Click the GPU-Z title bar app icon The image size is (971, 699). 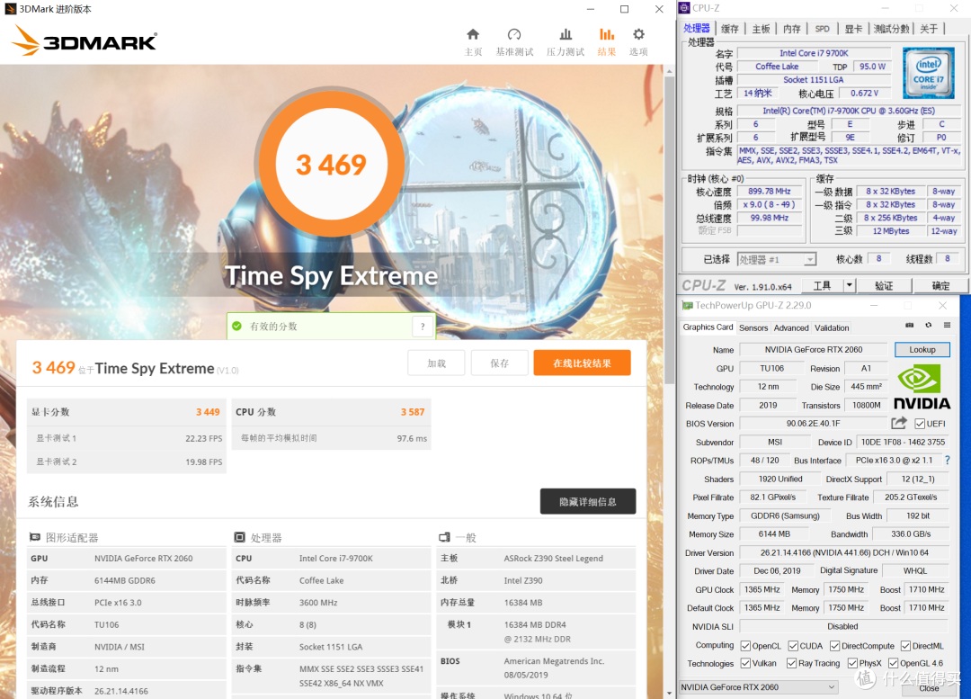[x=687, y=306]
